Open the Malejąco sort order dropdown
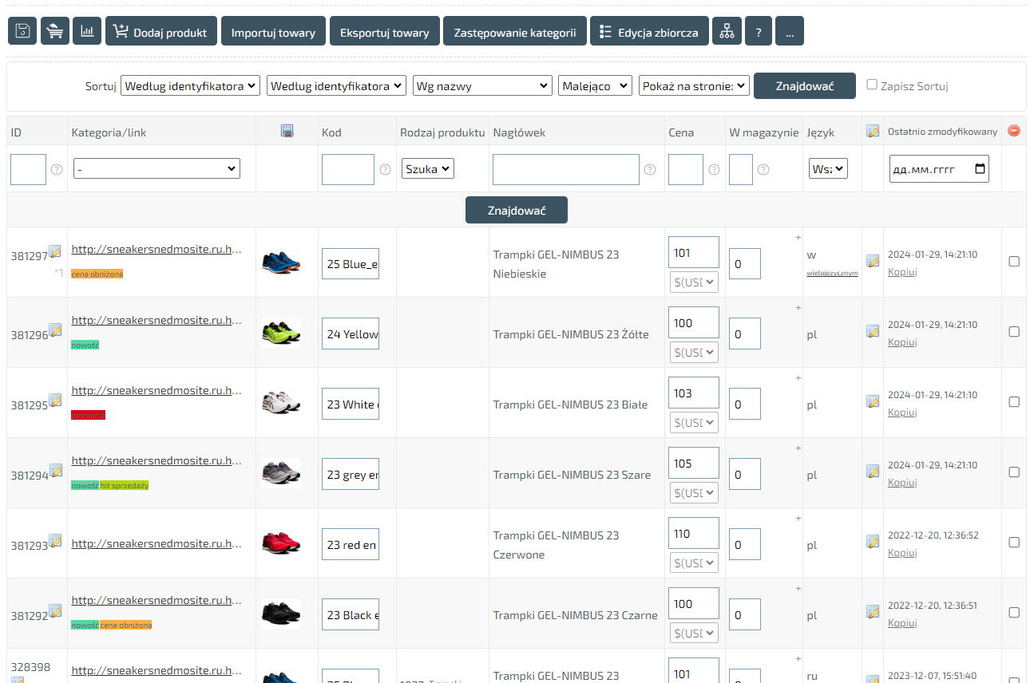1034x683 pixels. tap(596, 86)
